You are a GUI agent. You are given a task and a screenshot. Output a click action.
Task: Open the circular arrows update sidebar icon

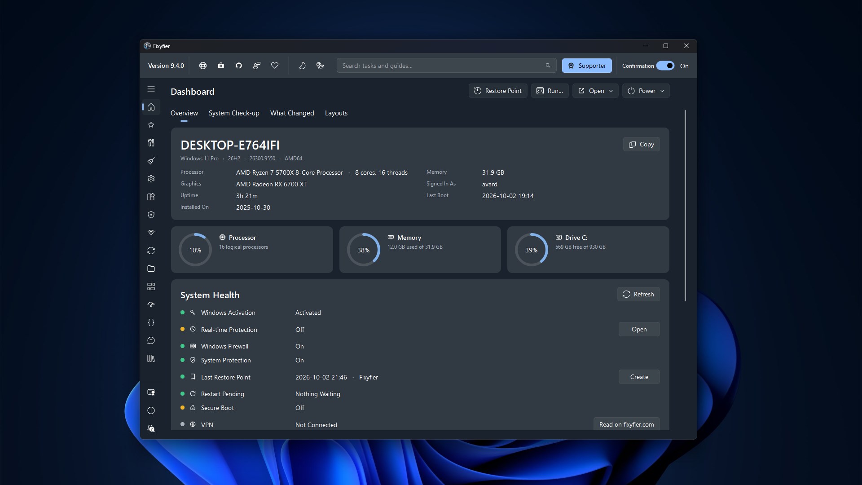(x=151, y=251)
